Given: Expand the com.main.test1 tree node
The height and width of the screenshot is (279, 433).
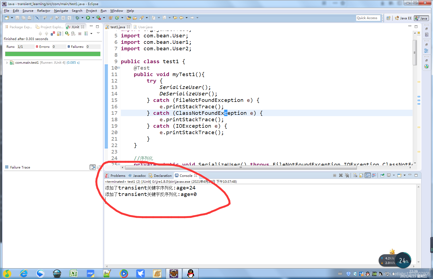Looking at the screenshot, I should tap(7, 62).
